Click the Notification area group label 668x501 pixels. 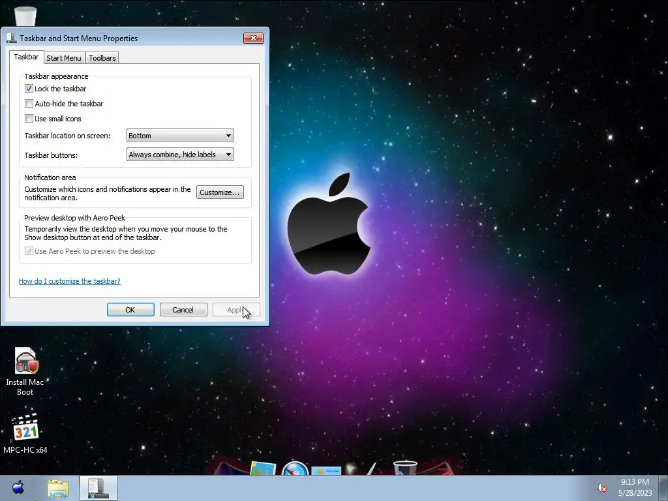pos(50,177)
